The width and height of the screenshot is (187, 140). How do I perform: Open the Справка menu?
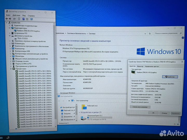(x=31, y=16)
